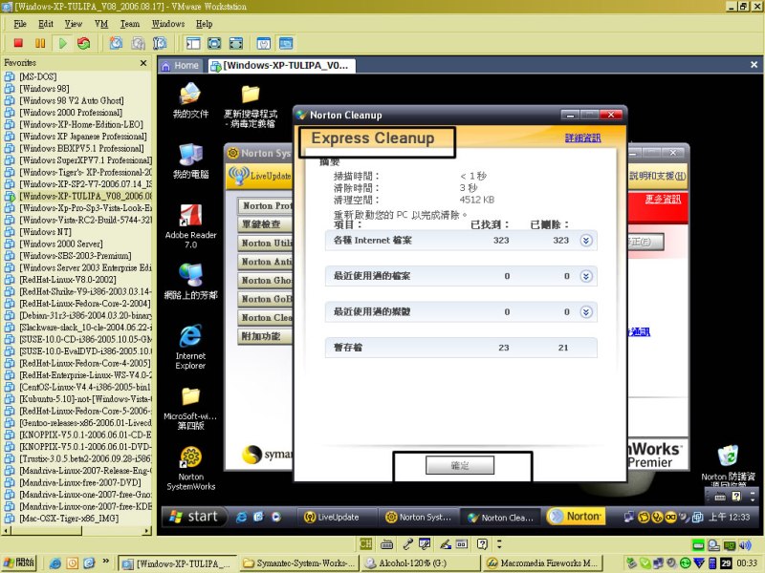Open the MicroSoft-wi... 第四版 folder icon

click(190, 409)
